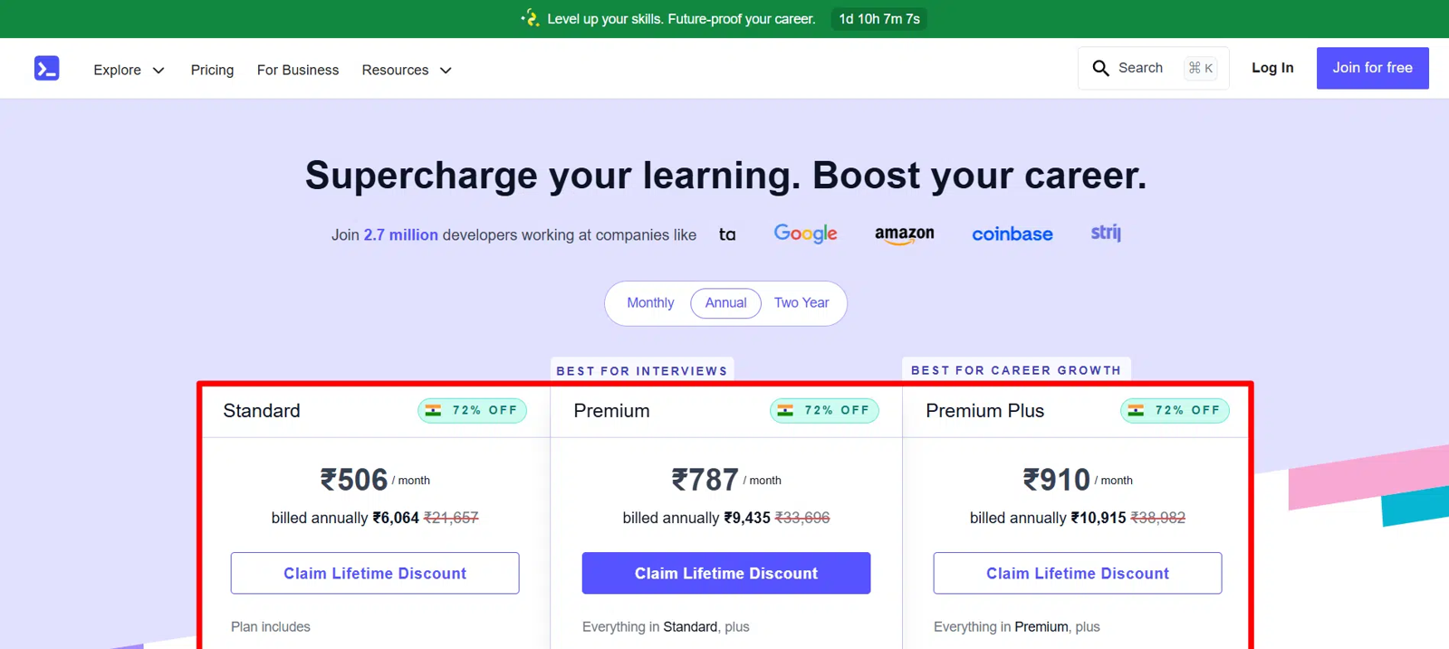1449x649 pixels.
Task: Click the Educative logo icon
Action: [47, 69]
